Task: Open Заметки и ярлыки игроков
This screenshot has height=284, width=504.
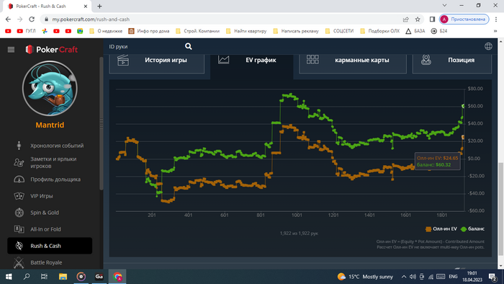Action: tap(53, 162)
